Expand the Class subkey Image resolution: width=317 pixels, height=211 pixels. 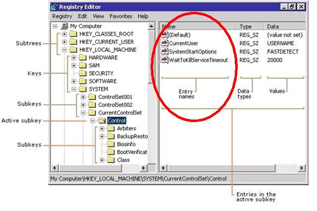pyautogui.click(x=102, y=160)
